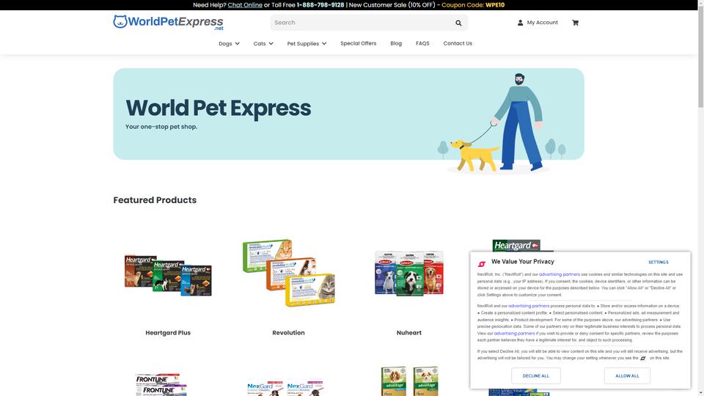704x396 pixels.
Task: Open the Special Offers page
Action: click(x=359, y=43)
